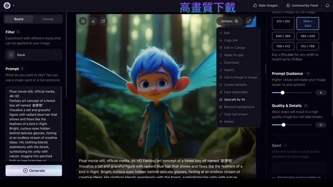Select the 512 × 512 image size

(283, 23)
